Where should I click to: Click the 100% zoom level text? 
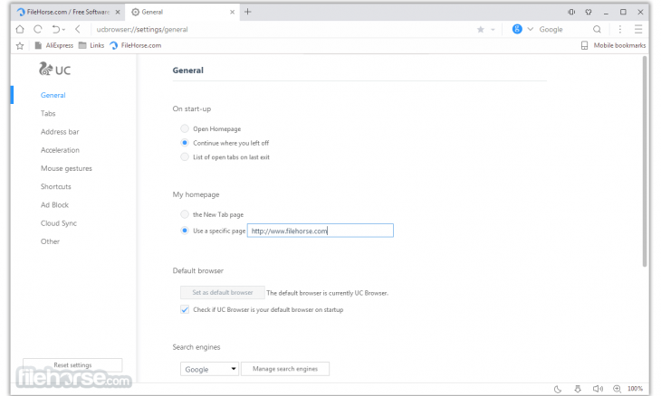[x=636, y=389]
